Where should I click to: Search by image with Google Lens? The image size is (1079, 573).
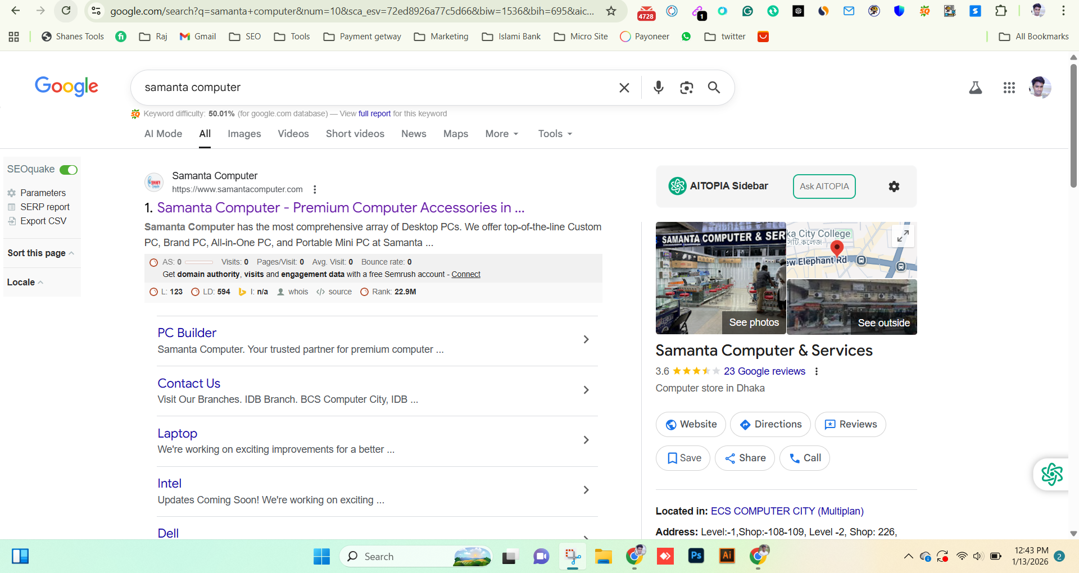click(x=686, y=88)
